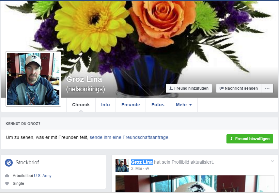Screen dimensions: 279x193
Task: Follow the 'sende ihm eine Freundschaftsanfrage' link
Action: (x=129, y=137)
